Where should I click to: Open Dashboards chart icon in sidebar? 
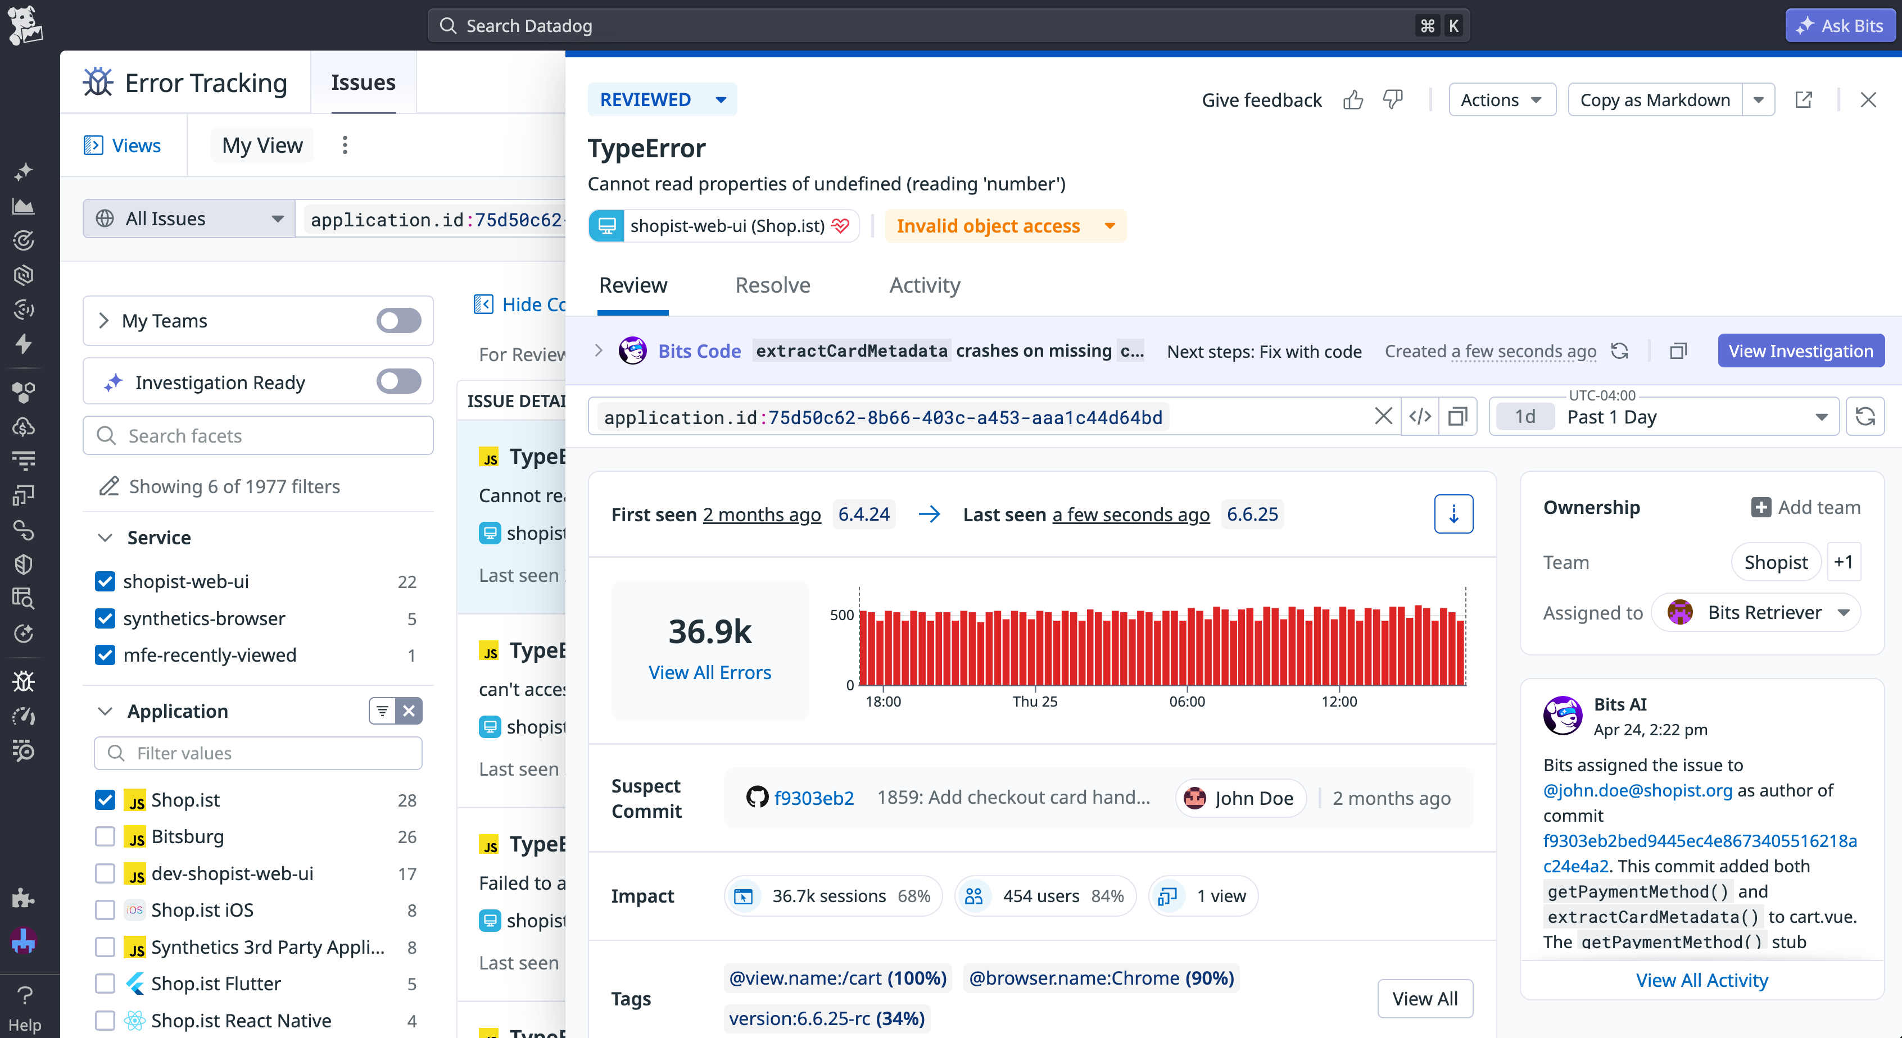tap(24, 207)
